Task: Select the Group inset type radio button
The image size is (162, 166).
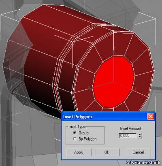Action: (75, 133)
